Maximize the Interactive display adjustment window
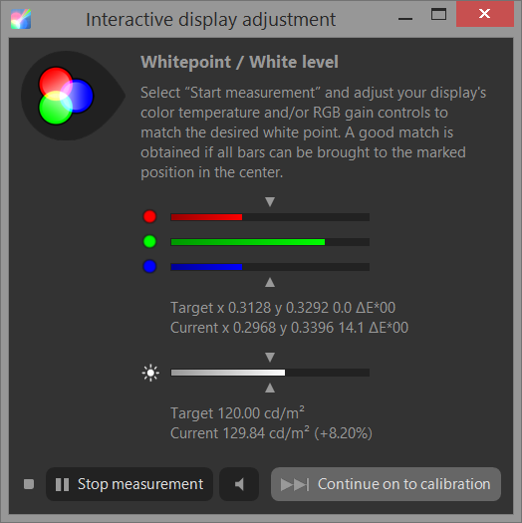This screenshot has height=523, width=522. tap(438, 14)
